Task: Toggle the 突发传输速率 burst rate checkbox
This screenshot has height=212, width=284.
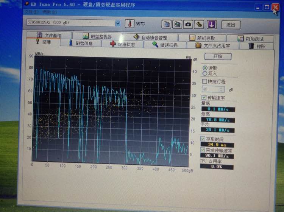Action: tap(203, 150)
